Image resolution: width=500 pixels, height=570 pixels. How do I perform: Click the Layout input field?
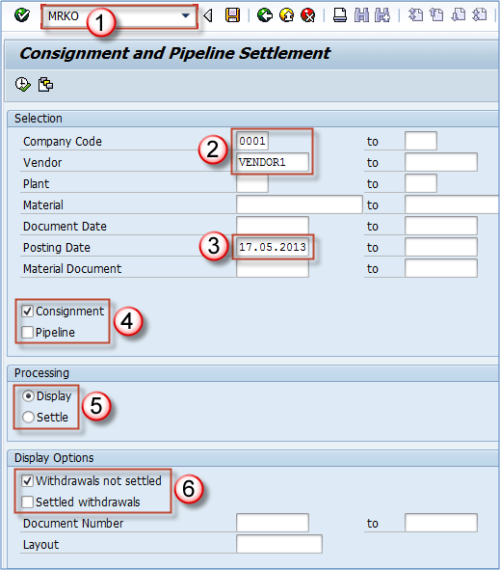[278, 544]
